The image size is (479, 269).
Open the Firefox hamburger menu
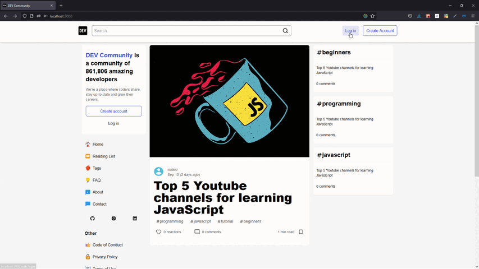473,16
